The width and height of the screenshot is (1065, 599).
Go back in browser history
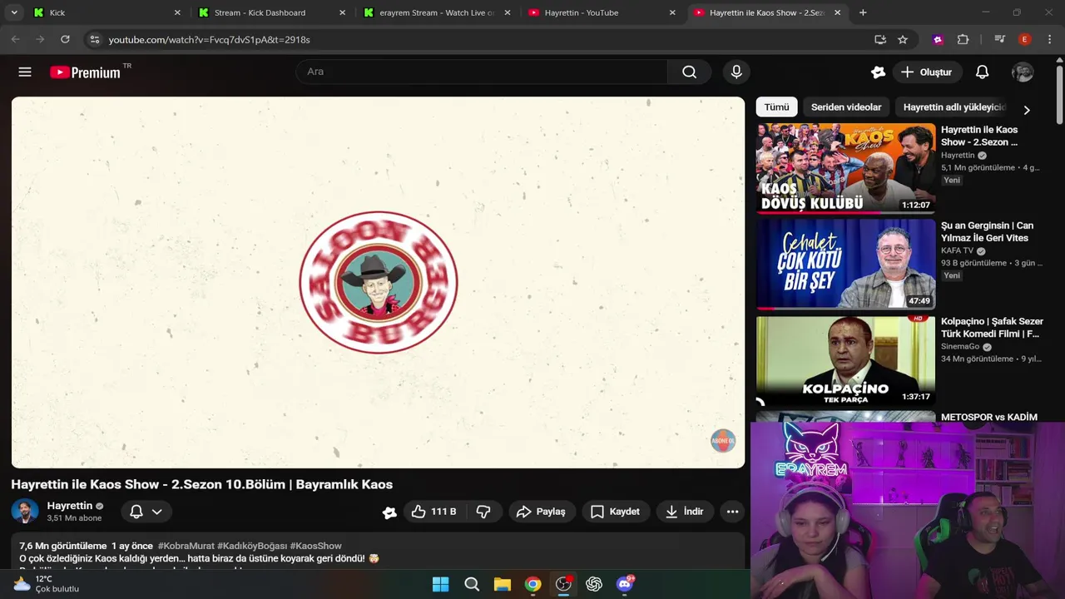16,39
